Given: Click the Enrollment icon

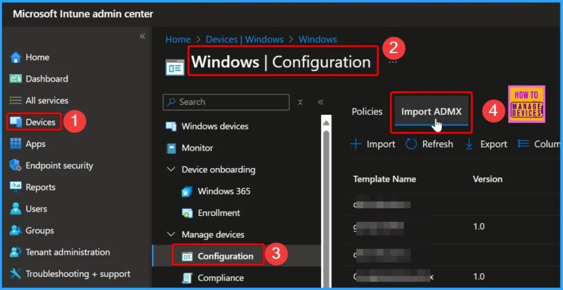Looking at the screenshot, I should coord(187,213).
